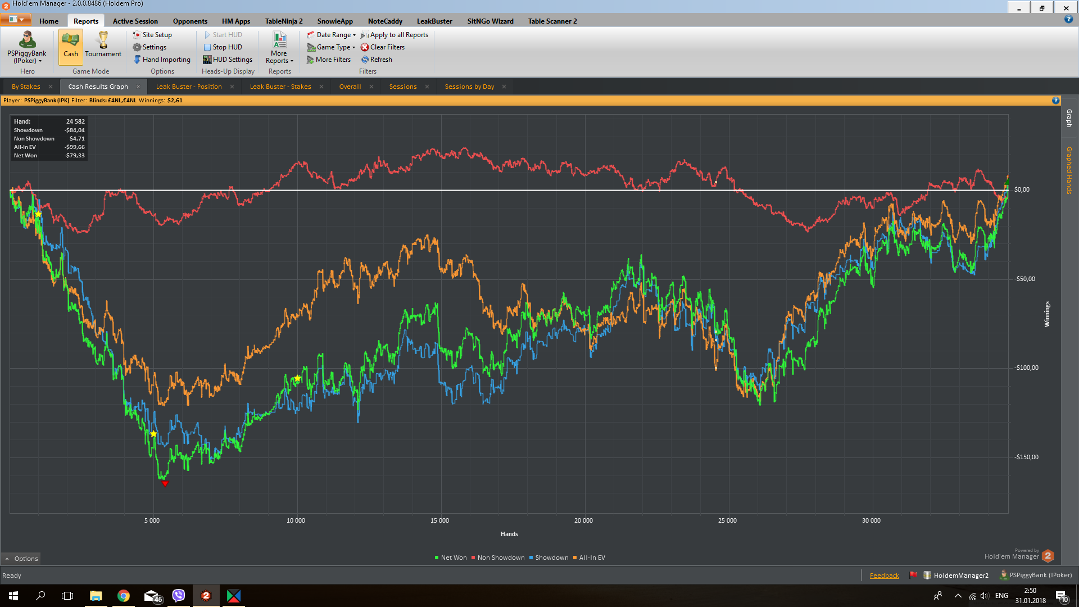Toggle All-In EV legend series
The image size is (1079, 607).
tap(589, 558)
